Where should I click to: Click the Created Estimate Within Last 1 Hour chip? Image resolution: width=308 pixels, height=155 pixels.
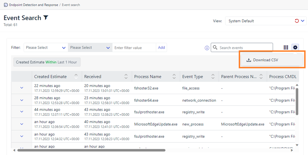click(x=47, y=62)
